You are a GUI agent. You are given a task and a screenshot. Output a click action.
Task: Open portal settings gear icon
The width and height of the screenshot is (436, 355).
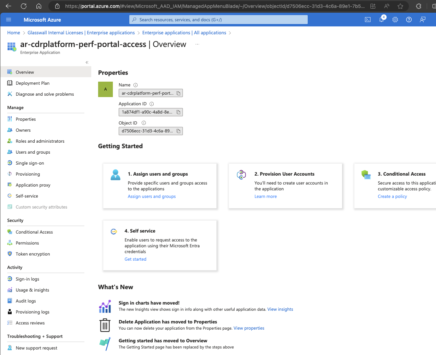coord(395,20)
